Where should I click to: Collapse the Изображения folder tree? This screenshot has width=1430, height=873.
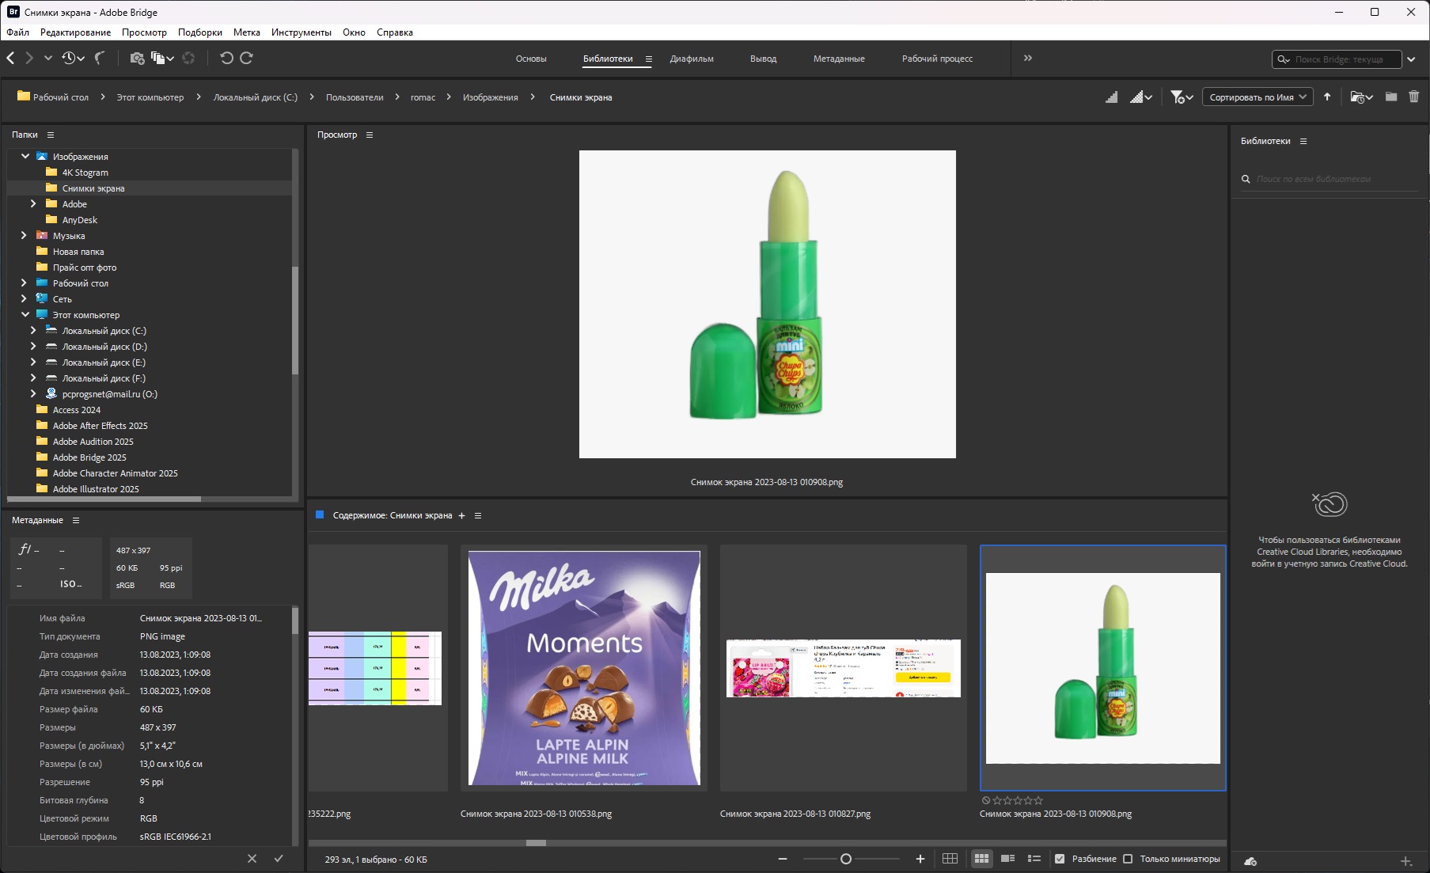point(25,157)
